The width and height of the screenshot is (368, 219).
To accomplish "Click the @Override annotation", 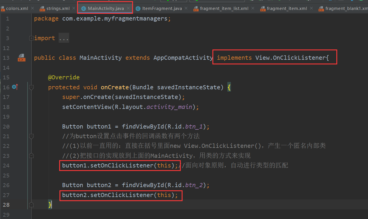I will click(64, 77).
